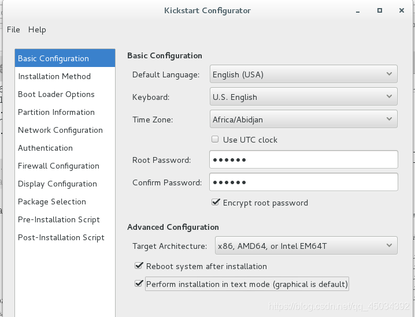Open the File menu

13,29
